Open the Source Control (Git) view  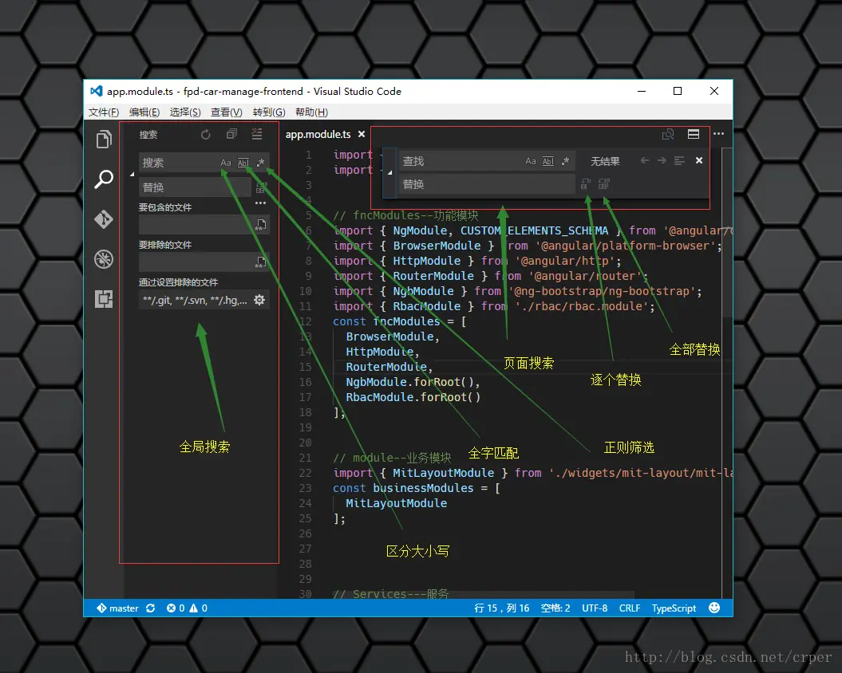coord(104,219)
